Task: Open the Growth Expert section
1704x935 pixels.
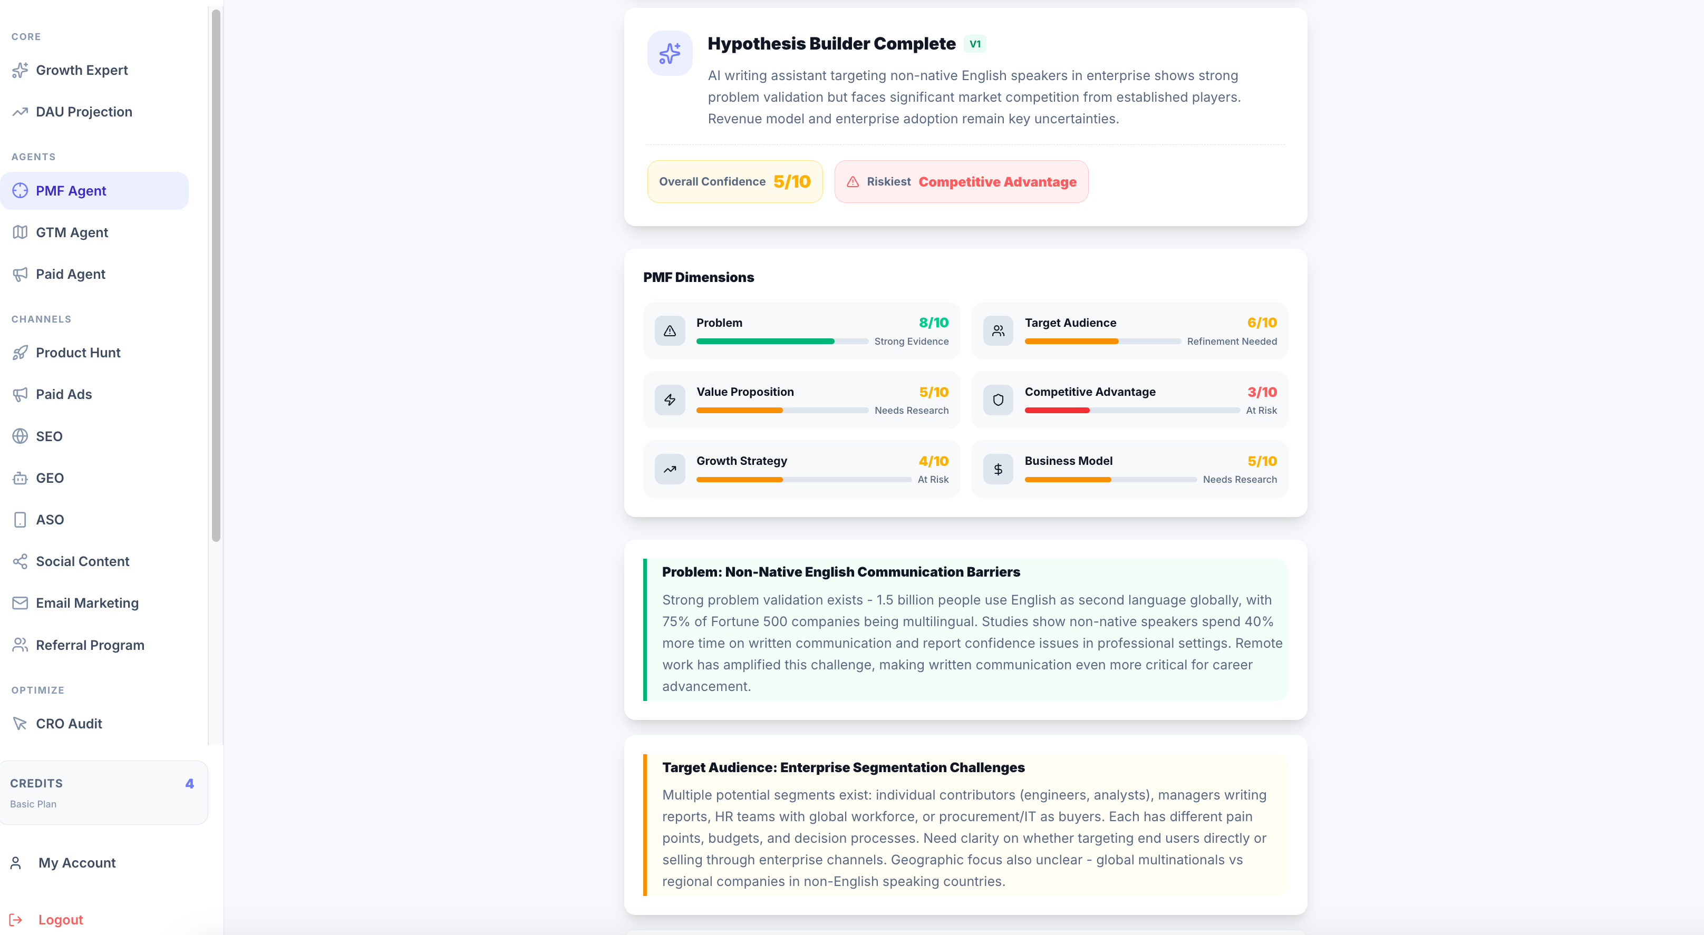Action: [x=82, y=70]
